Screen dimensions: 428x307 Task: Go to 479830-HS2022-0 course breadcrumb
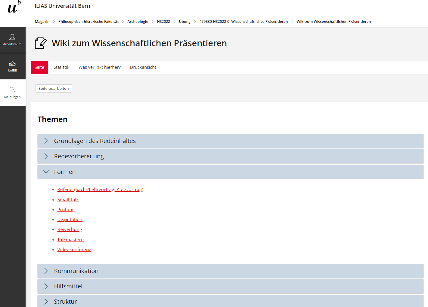click(x=243, y=22)
